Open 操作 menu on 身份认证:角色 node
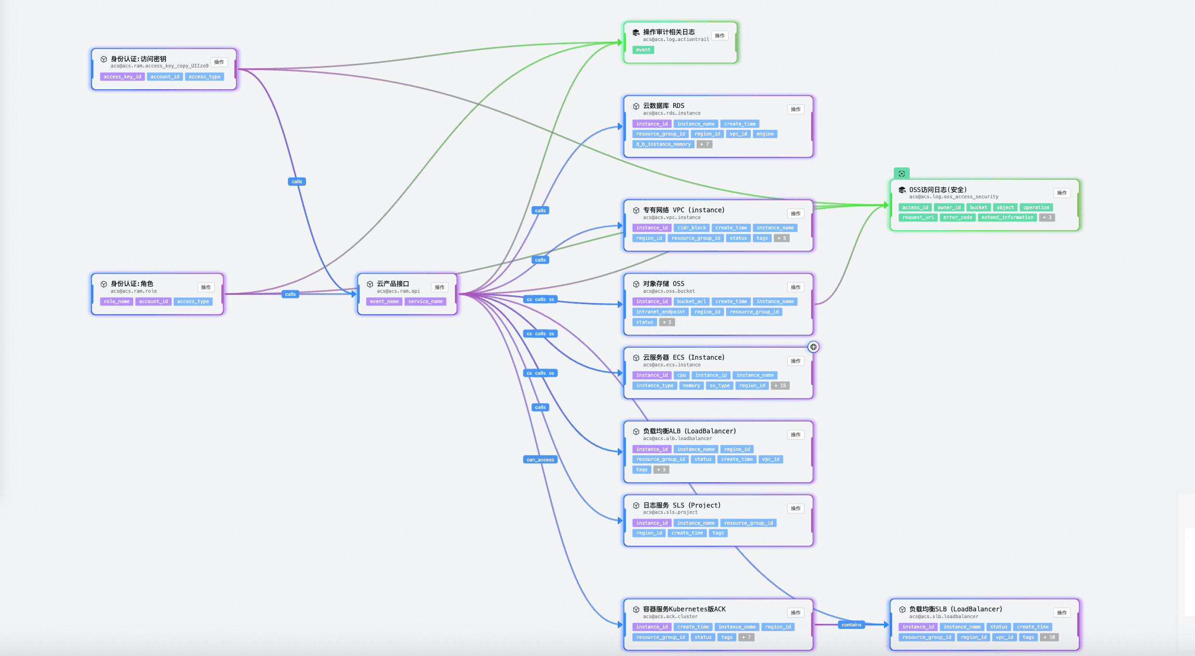The image size is (1195, 656). pyautogui.click(x=206, y=288)
